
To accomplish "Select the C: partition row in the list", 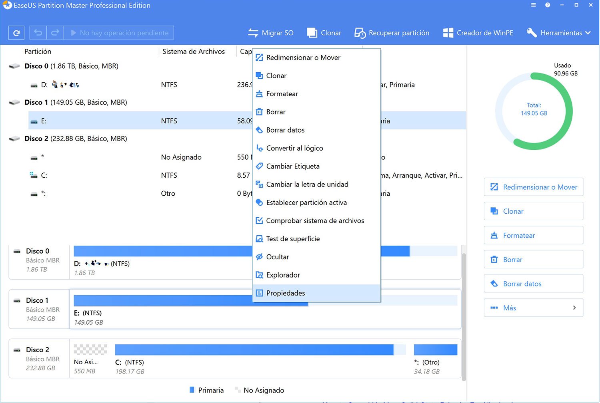I will pos(120,175).
